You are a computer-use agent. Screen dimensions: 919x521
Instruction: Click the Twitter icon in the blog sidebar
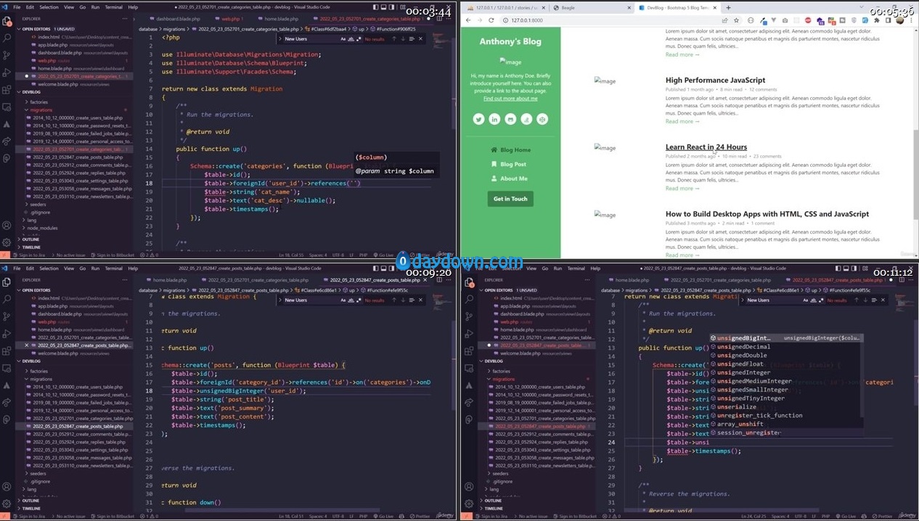478,119
